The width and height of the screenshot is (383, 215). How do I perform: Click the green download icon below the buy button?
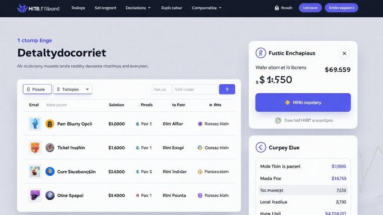pos(278,120)
